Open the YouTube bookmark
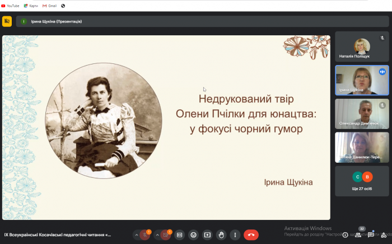Image resolution: width=392 pixels, height=244 pixels. 10,6
